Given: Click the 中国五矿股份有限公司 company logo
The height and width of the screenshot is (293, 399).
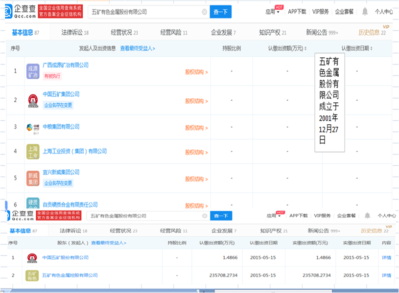Looking at the screenshot, I should click(x=32, y=258).
